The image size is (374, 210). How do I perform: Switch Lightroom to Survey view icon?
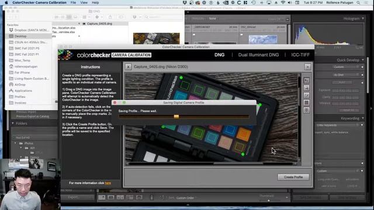click(130, 197)
